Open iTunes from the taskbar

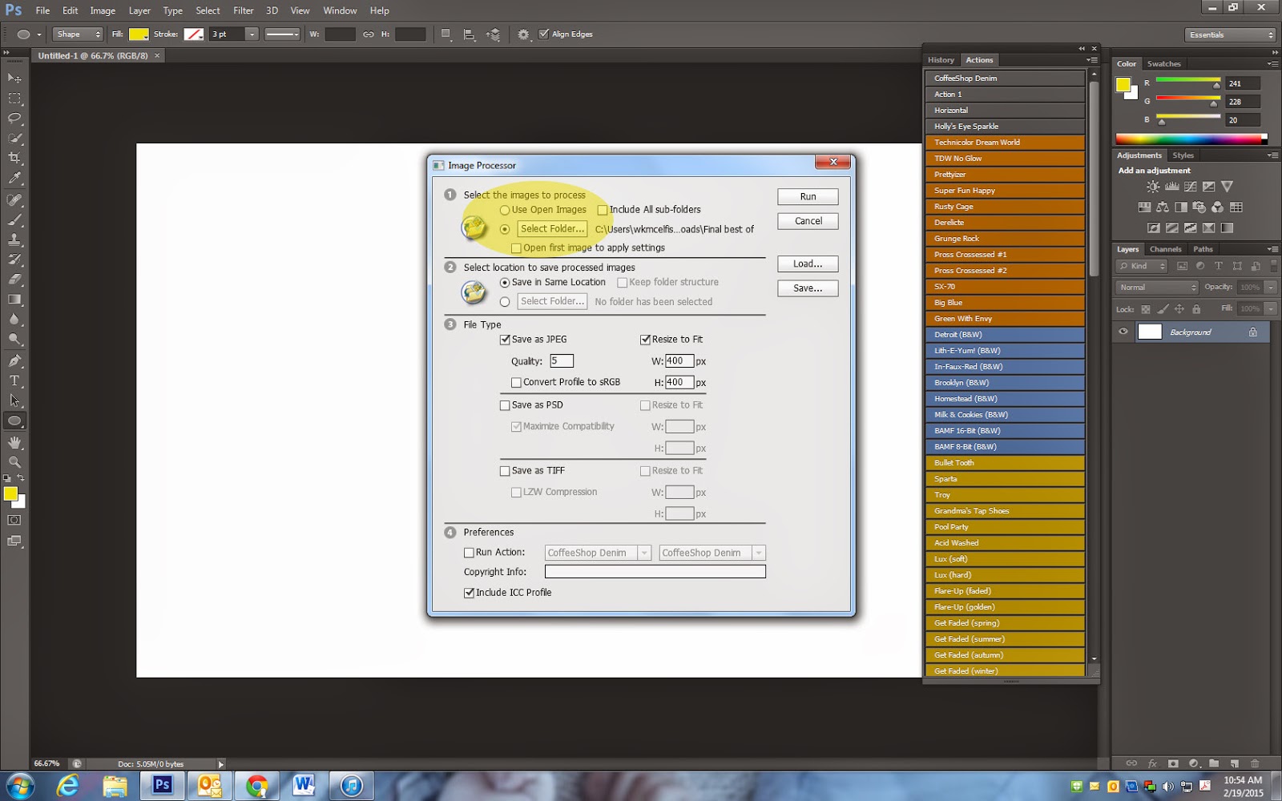pos(351,786)
